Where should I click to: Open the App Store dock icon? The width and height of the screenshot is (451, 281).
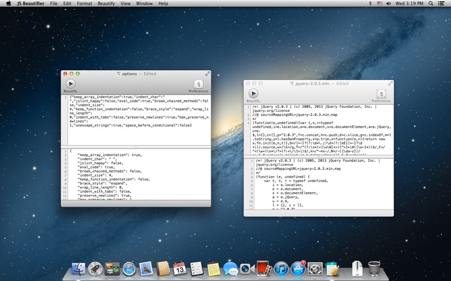pyautogui.click(x=298, y=269)
